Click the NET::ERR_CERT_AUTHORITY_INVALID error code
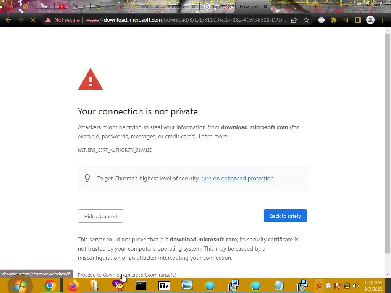Screen dimensions: 391x293 (x=115, y=150)
